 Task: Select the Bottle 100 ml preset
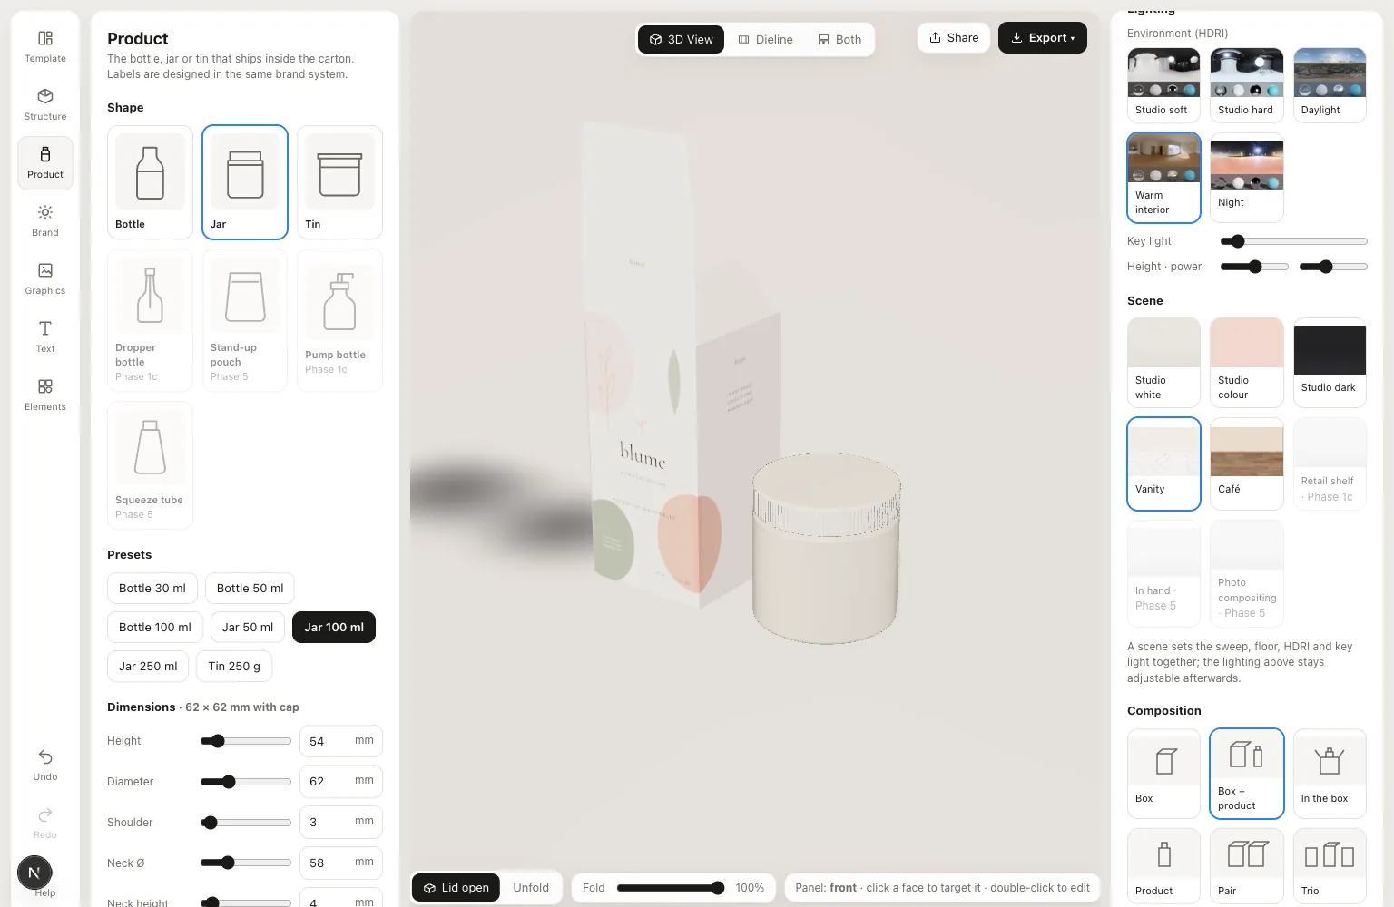coord(155,628)
